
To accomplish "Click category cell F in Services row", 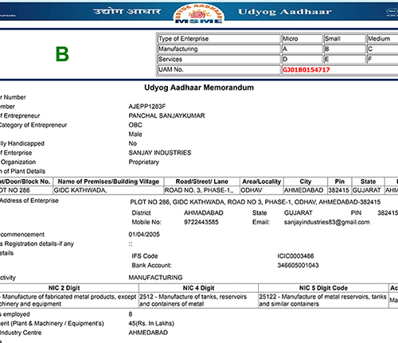I will click(382, 59).
